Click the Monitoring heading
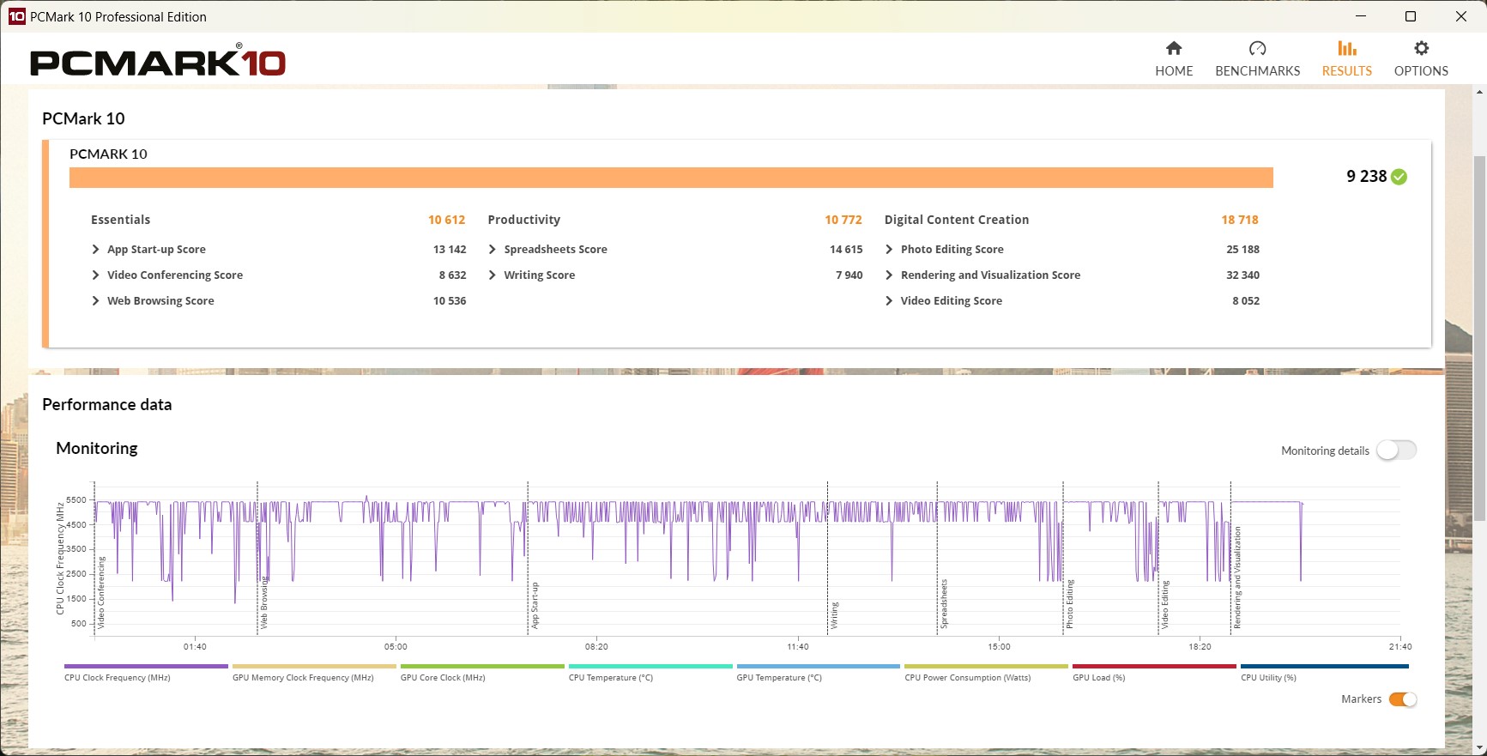Image resolution: width=1487 pixels, height=756 pixels. 97,448
